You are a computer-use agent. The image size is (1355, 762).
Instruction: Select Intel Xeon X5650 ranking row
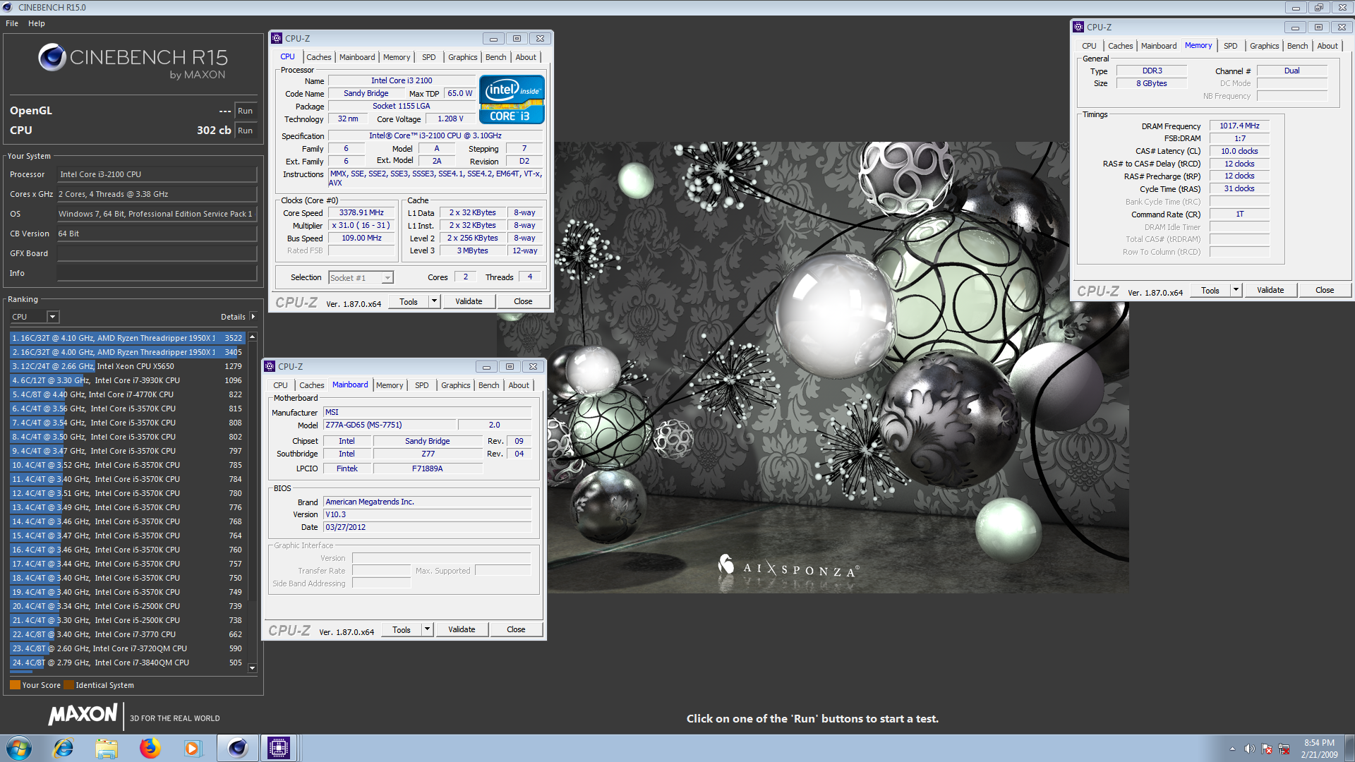127,366
